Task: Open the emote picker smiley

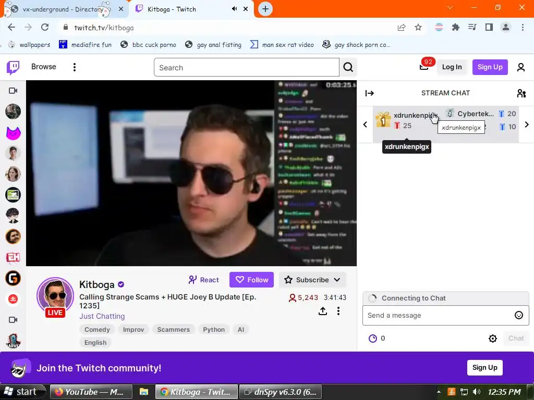Action: [x=518, y=315]
